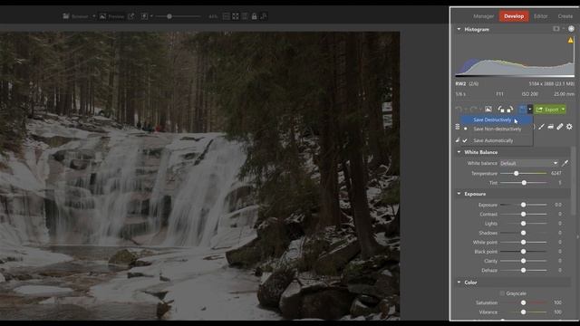
Task: Click the Dehaze slider handle
Action: pyautogui.click(x=524, y=270)
